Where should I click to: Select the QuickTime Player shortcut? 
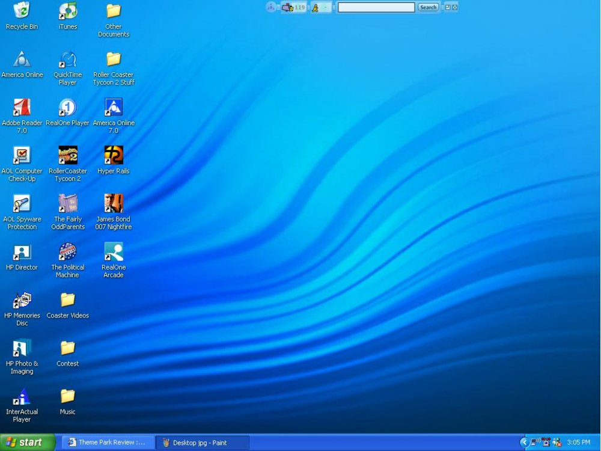pyautogui.click(x=68, y=59)
